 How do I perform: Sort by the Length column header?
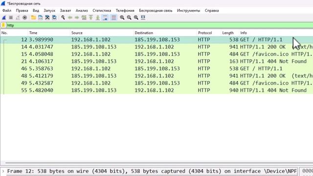click(x=230, y=33)
